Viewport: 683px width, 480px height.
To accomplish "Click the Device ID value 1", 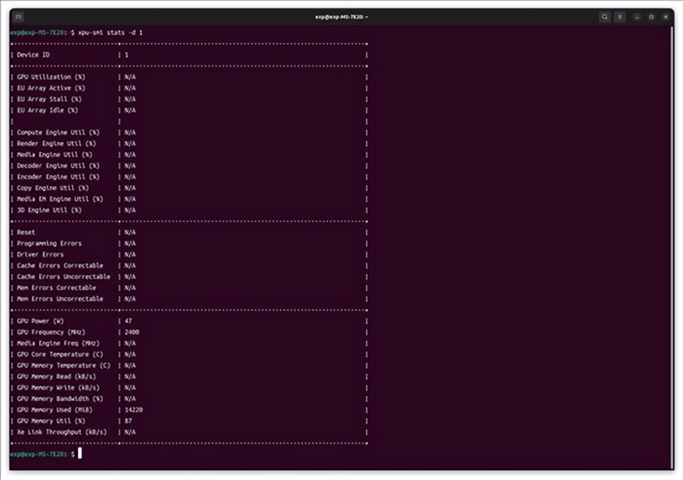I will click(x=127, y=55).
